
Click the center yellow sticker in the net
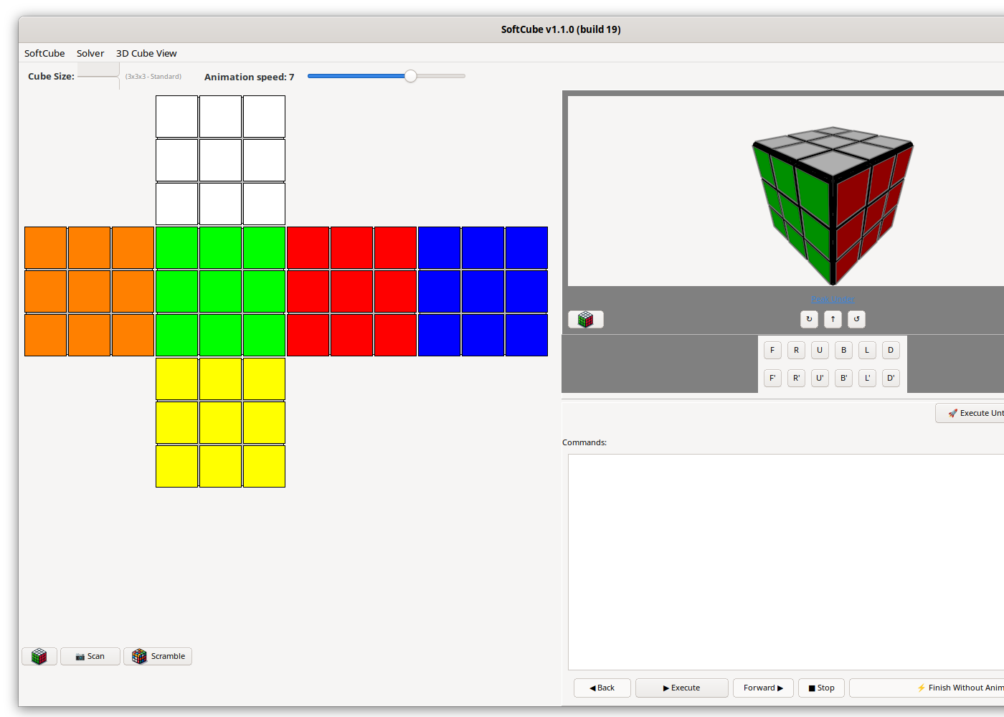coord(220,422)
